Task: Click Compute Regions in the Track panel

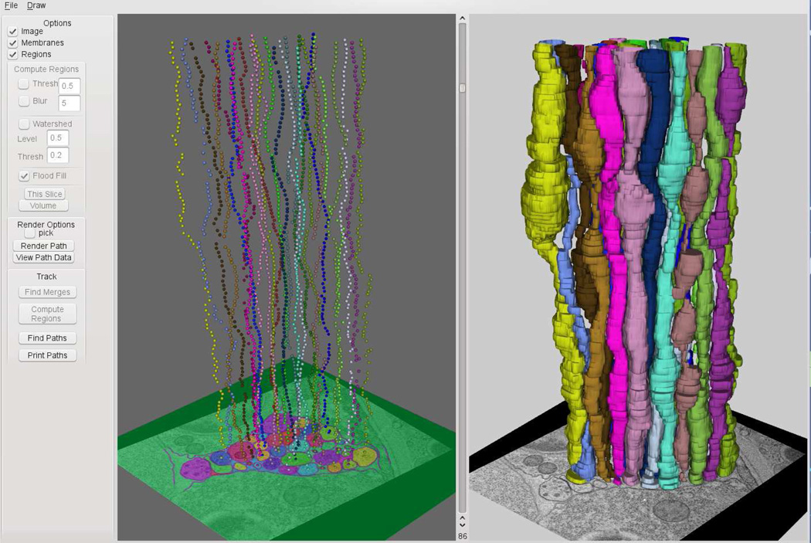Action: (x=46, y=313)
